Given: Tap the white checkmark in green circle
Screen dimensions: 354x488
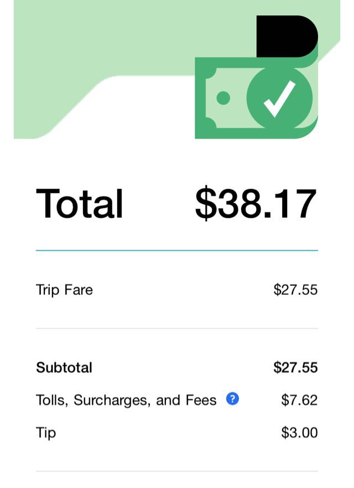Looking at the screenshot, I should 279,98.
